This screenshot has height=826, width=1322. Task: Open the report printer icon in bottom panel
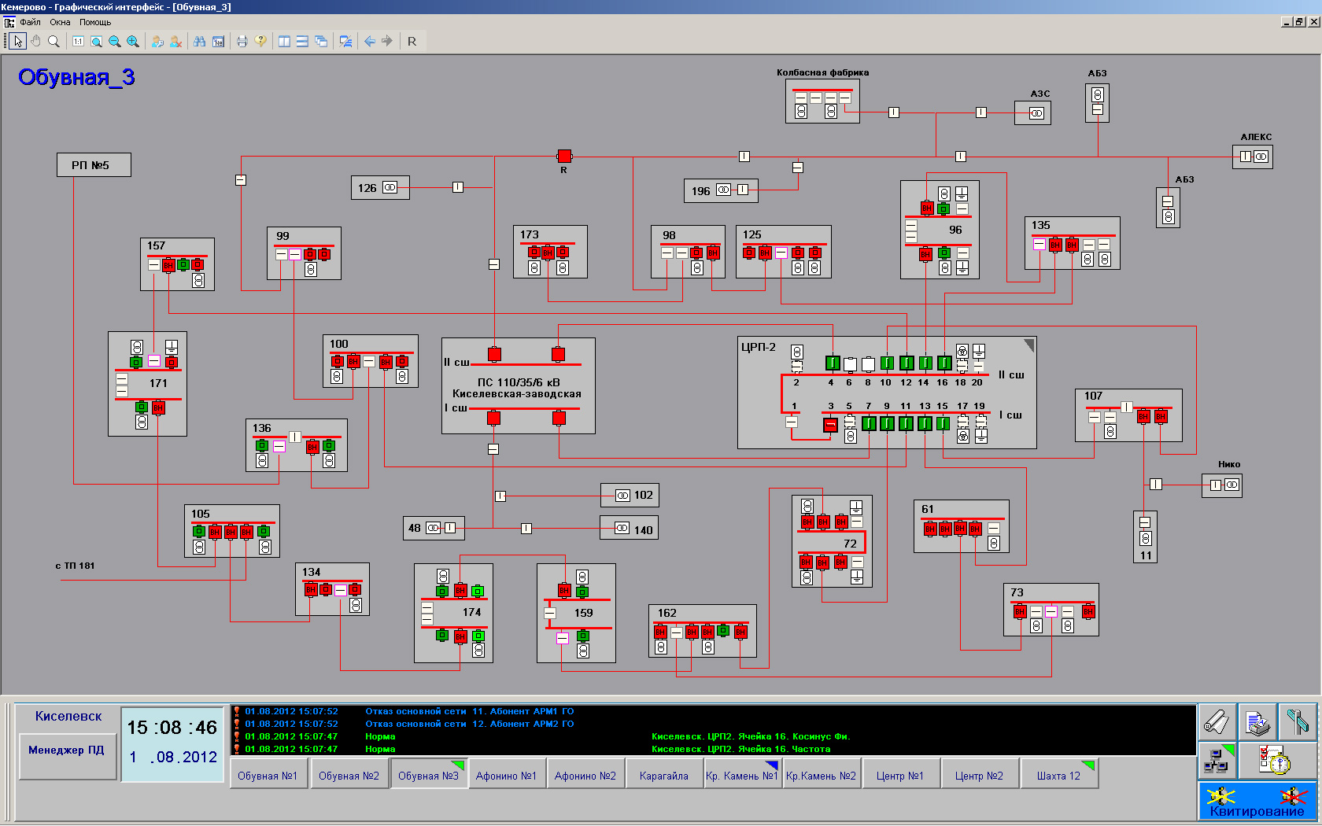1257,721
